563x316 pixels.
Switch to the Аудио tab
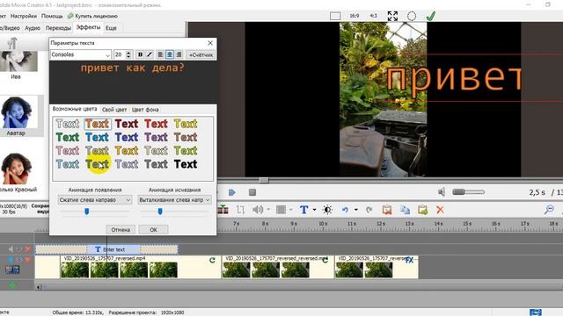33,27
